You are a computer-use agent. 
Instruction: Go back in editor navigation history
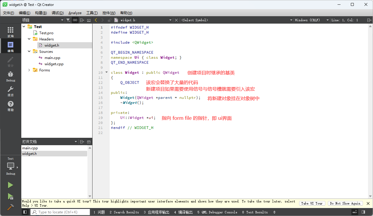point(96,20)
